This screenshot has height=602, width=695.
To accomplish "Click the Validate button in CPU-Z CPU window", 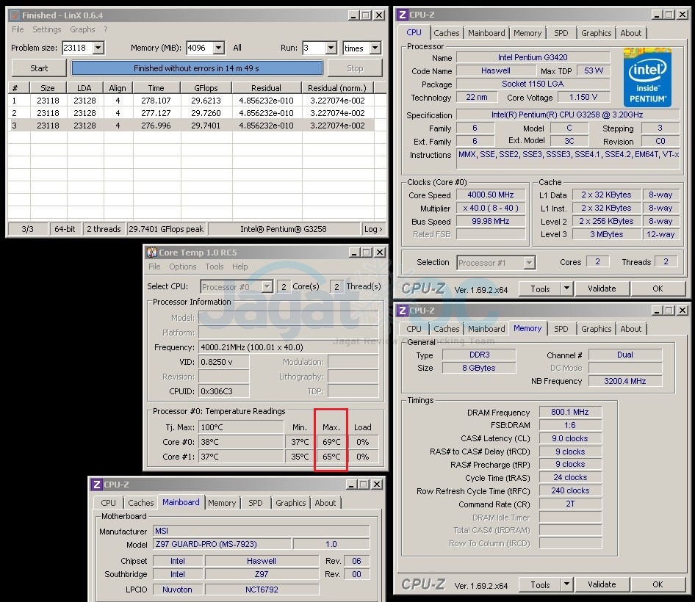I will [602, 289].
